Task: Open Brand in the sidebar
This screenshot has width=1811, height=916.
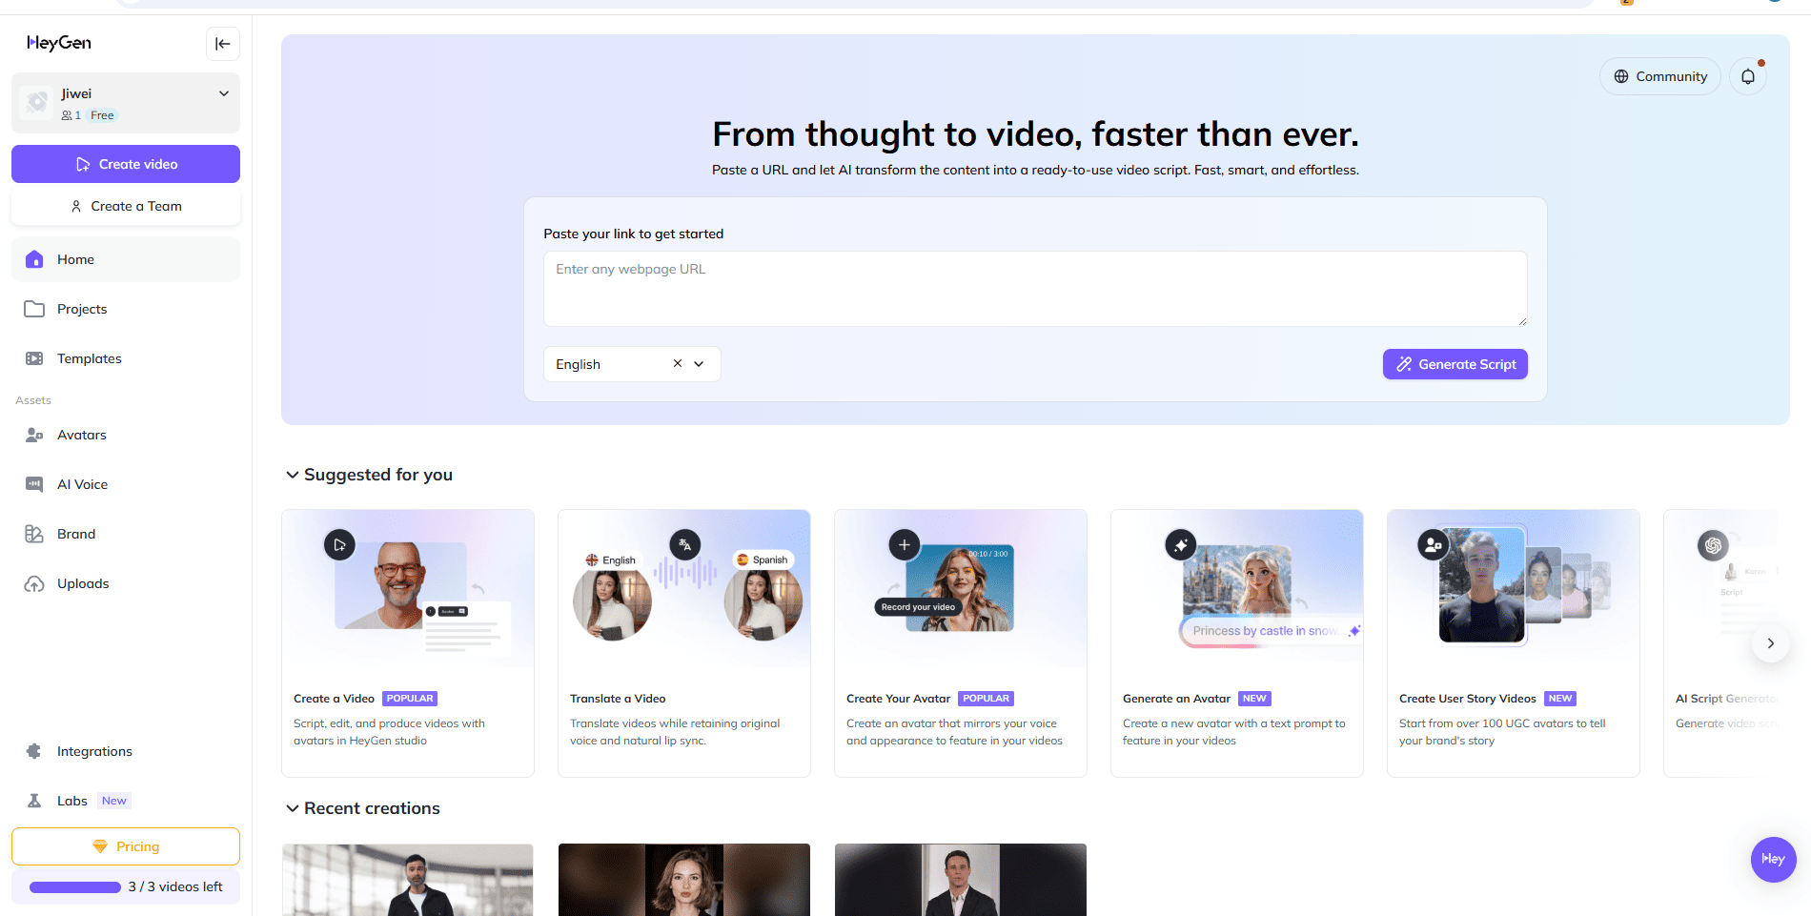Action: [x=126, y=534]
